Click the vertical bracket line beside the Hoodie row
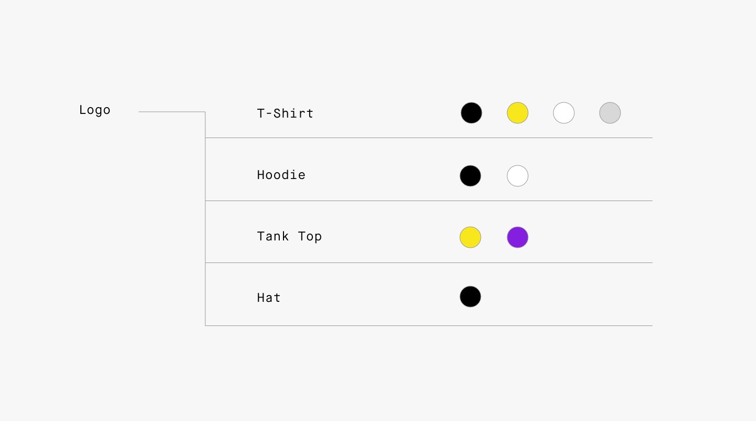The width and height of the screenshot is (756, 421). click(x=205, y=169)
